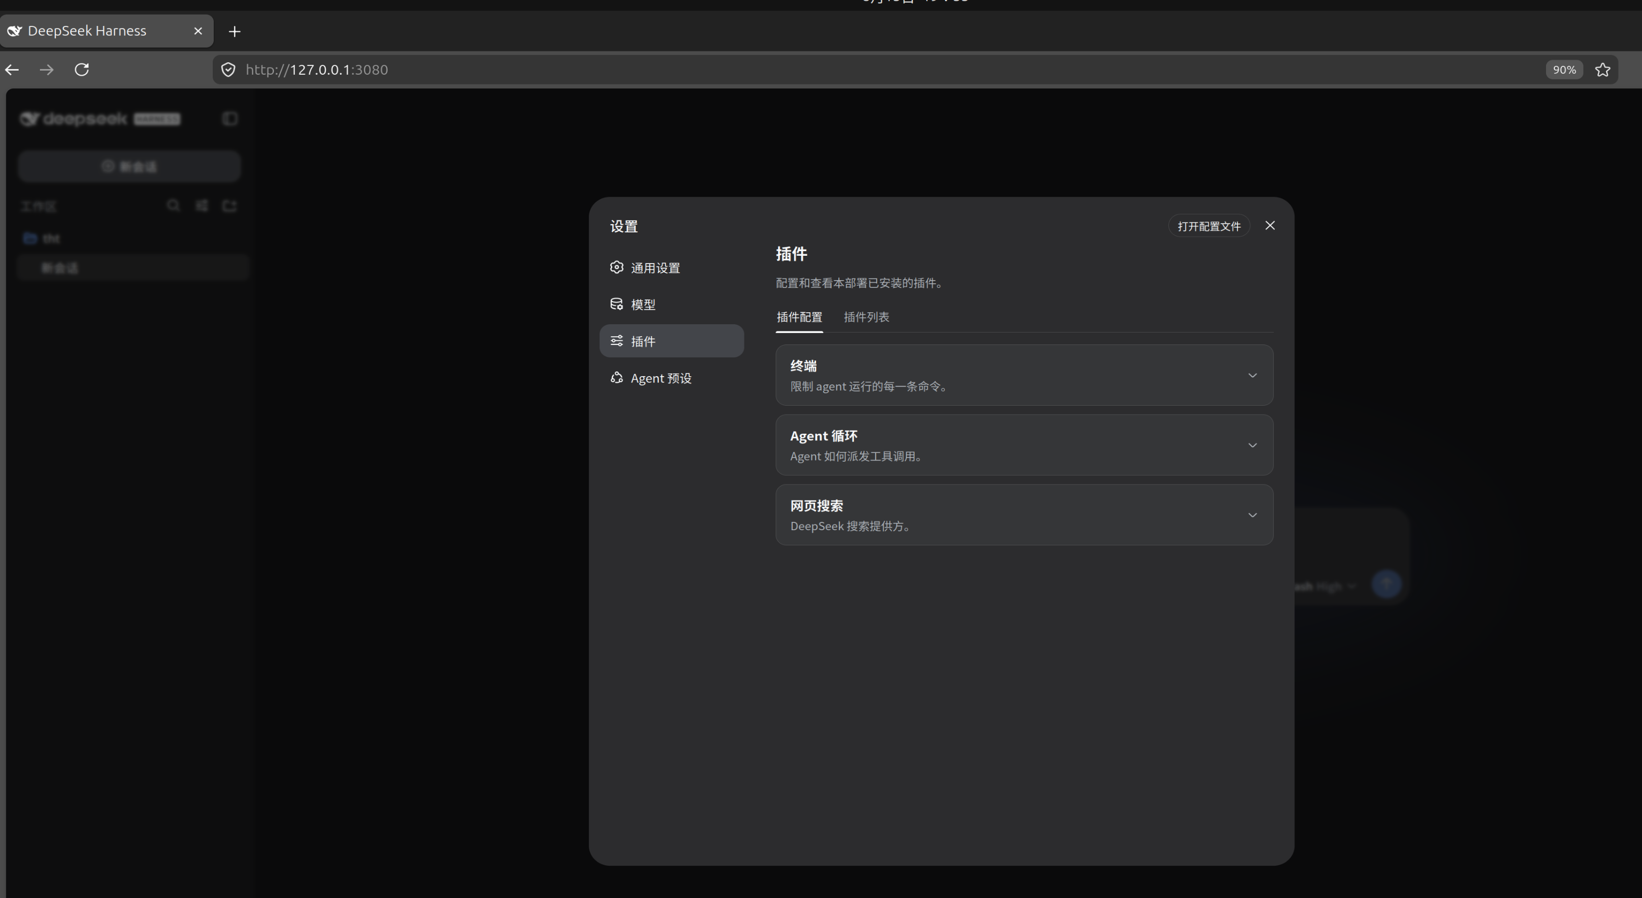The width and height of the screenshot is (1642, 898).
Task: Switch to 插件列表 tab
Action: pos(866,317)
